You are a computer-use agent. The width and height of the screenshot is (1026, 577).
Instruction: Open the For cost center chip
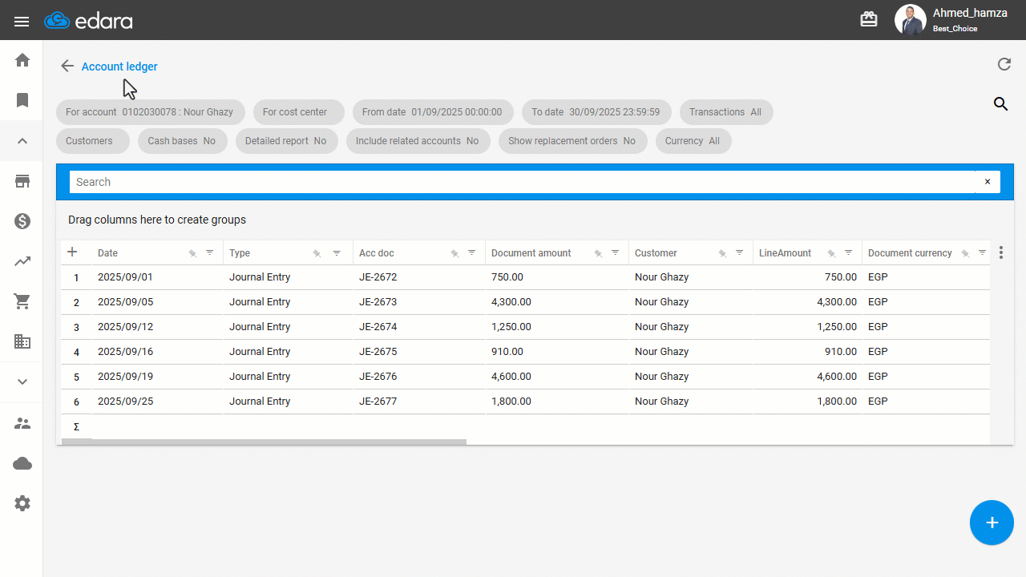[x=299, y=112]
